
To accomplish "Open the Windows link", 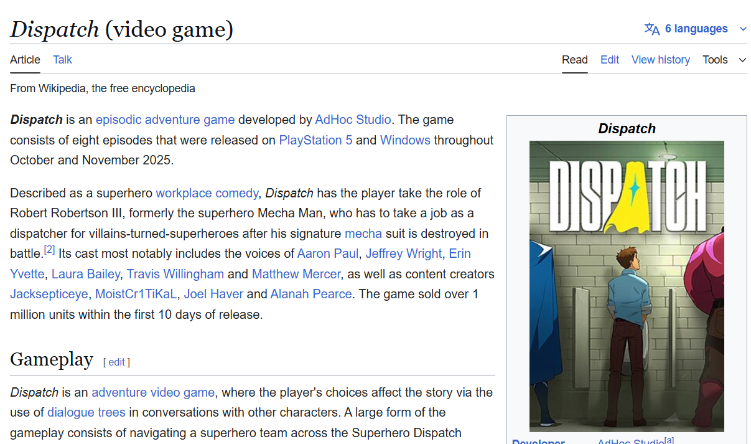I will click(x=405, y=140).
